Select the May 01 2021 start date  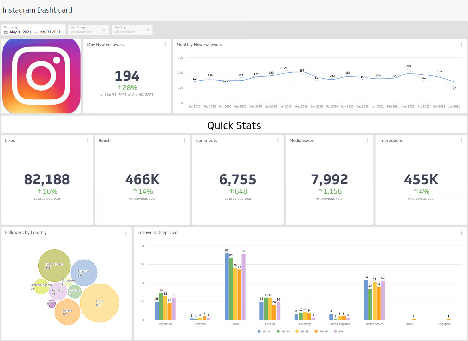pos(21,32)
